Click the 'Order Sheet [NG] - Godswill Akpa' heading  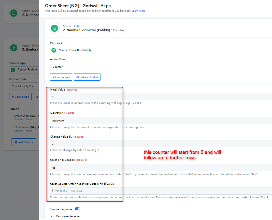tap(78, 6)
